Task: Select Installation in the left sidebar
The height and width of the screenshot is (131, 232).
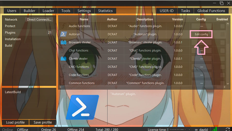Action: (13, 39)
